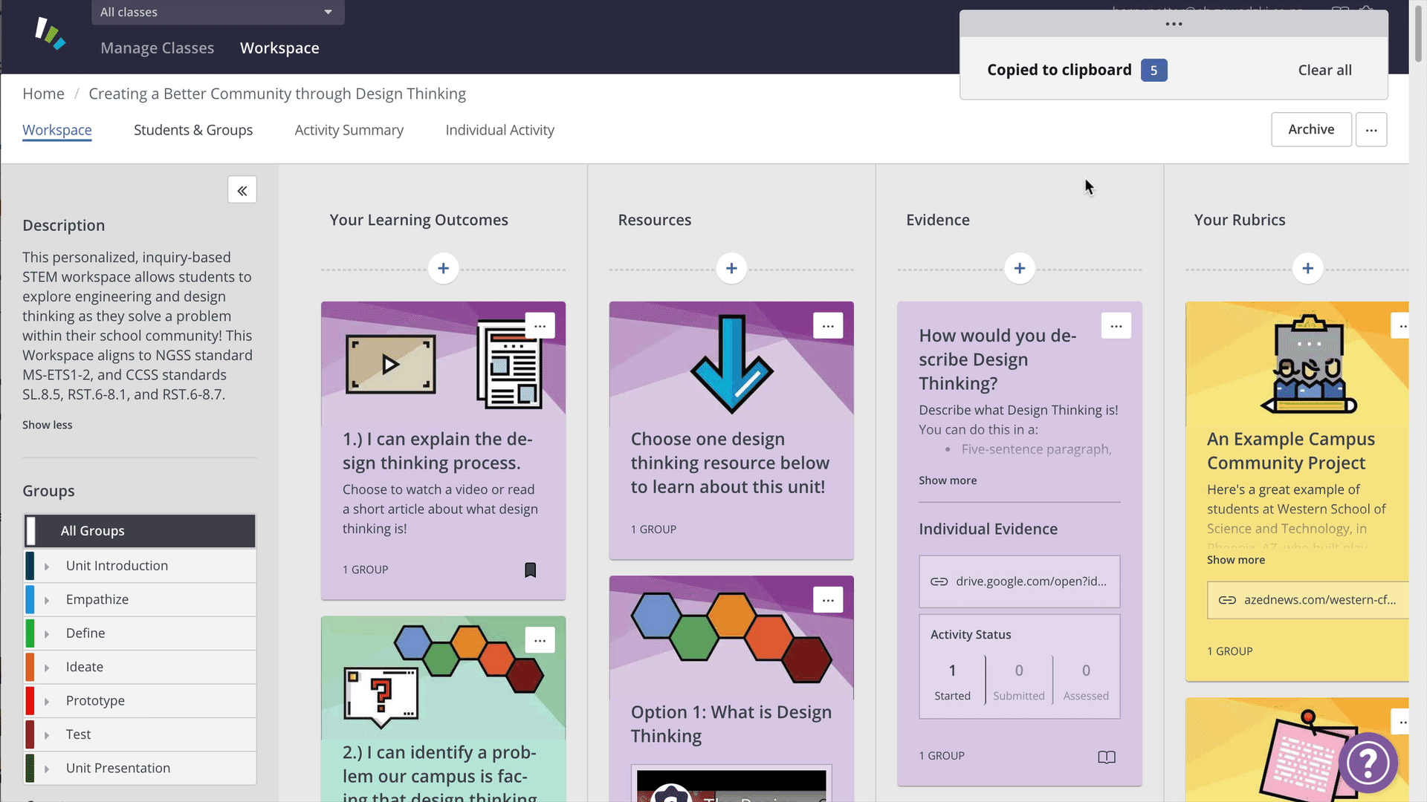Expand the Unit Presentation group
Image resolution: width=1427 pixels, height=802 pixels.
[x=47, y=769]
